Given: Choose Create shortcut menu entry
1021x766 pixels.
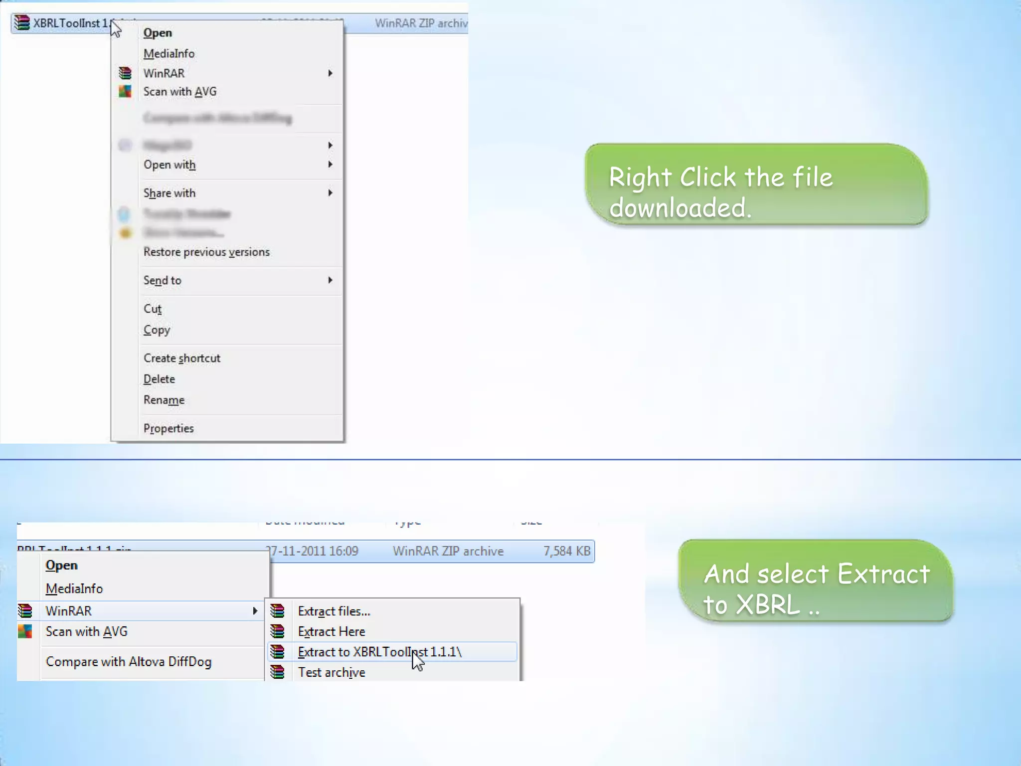Looking at the screenshot, I should [x=182, y=358].
